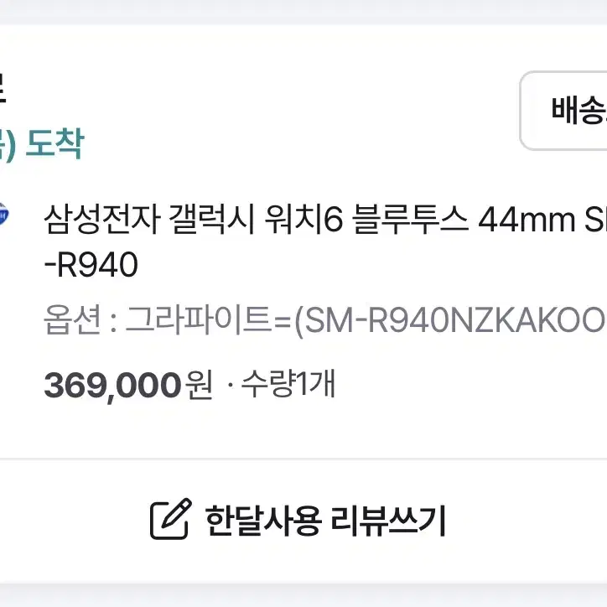This screenshot has height=607, width=607.
Task: Click the -R940 line of product name
Action: click(x=91, y=265)
